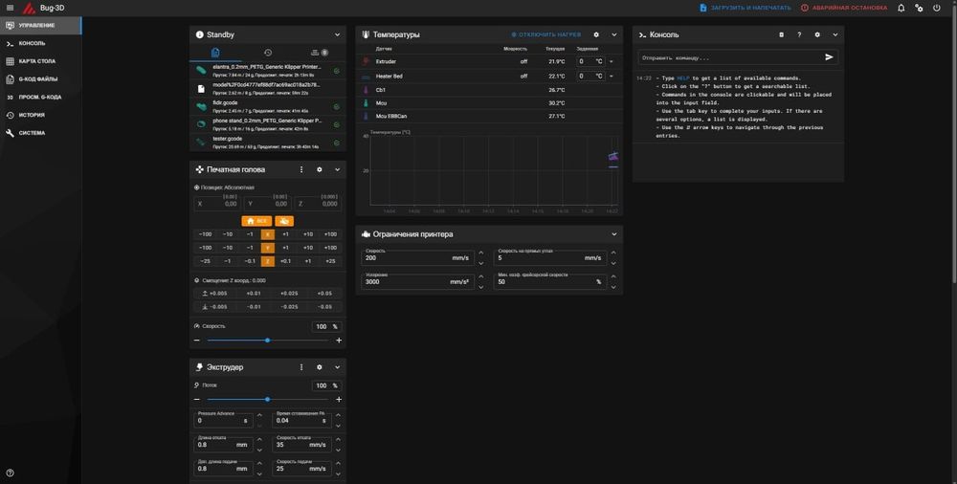Open Температуры settings gear
This screenshot has height=484, width=957.
596,34
